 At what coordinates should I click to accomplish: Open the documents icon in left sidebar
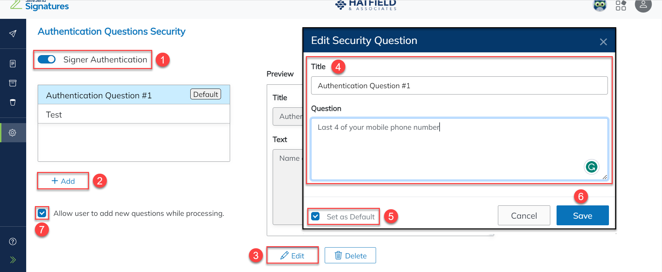click(x=13, y=63)
